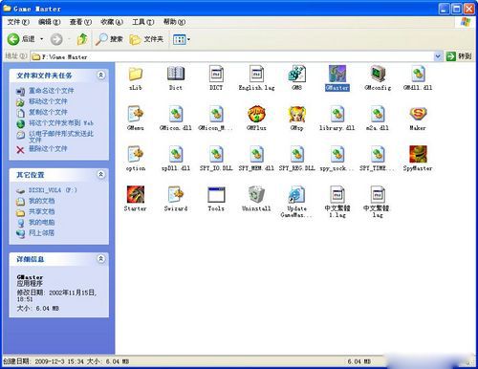
Task: Open Network Places (网上邻居) link
Action: (x=42, y=233)
